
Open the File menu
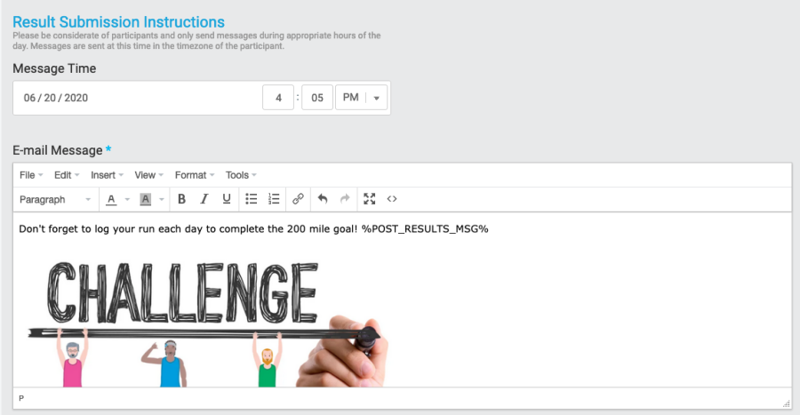31,175
